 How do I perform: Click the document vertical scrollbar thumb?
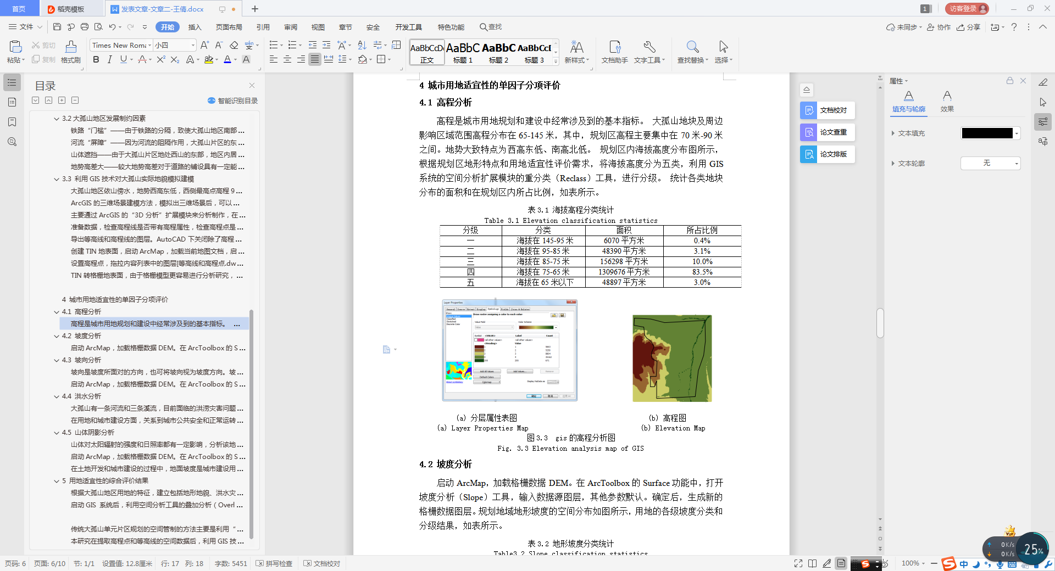tap(880, 323)
